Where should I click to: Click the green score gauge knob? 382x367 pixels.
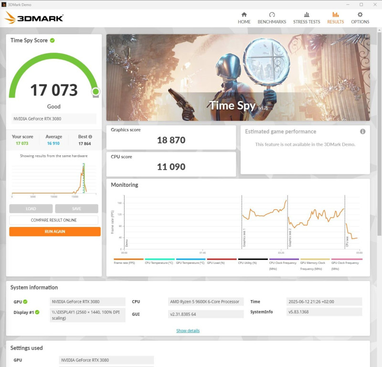click(x=96, y=92)
